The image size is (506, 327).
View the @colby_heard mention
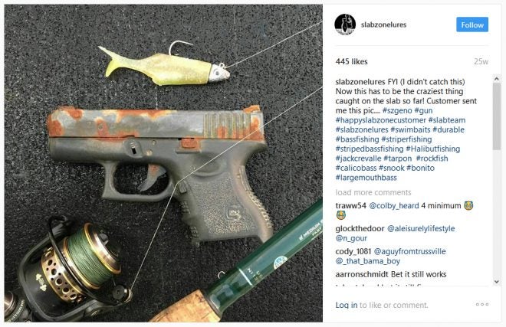pyautogui.click(x=394, y=206)
